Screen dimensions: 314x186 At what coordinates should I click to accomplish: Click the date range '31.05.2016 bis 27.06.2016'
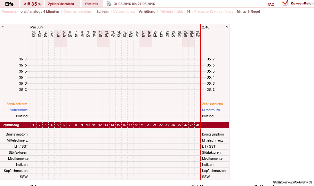[x=134, y=4]
